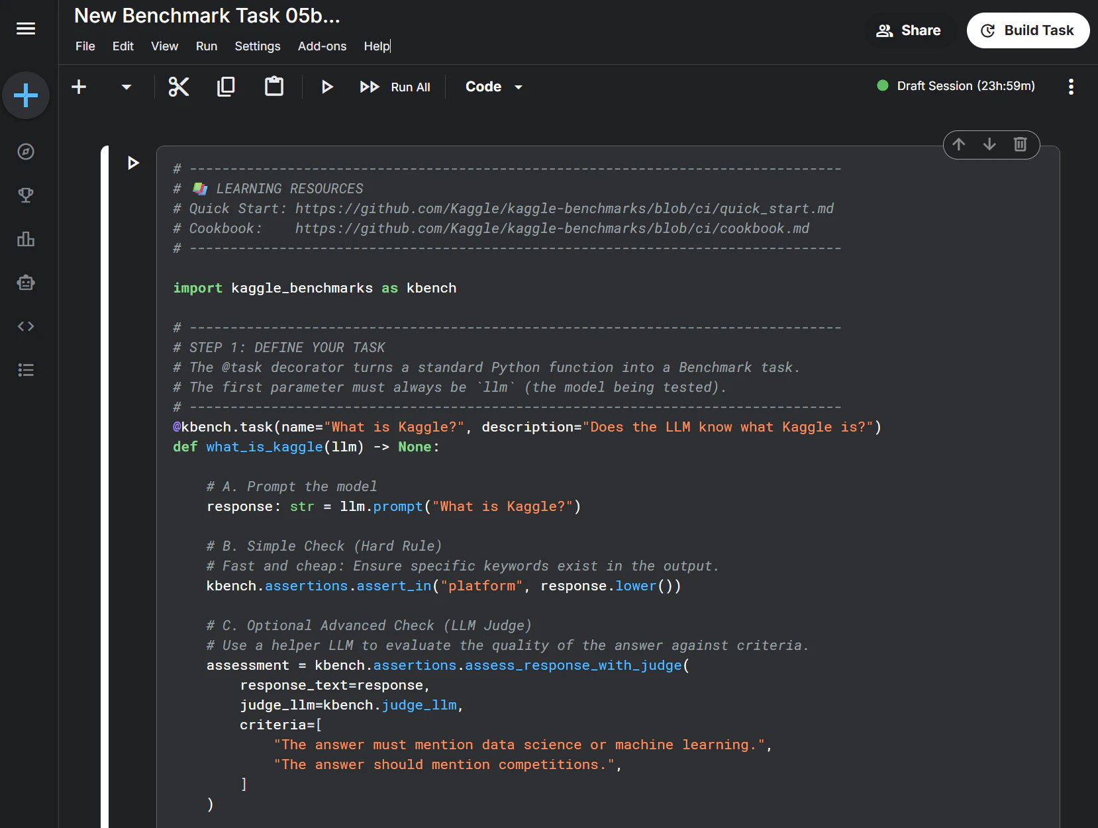Click the 'must mention data science' criteria string

coord(520,745)
